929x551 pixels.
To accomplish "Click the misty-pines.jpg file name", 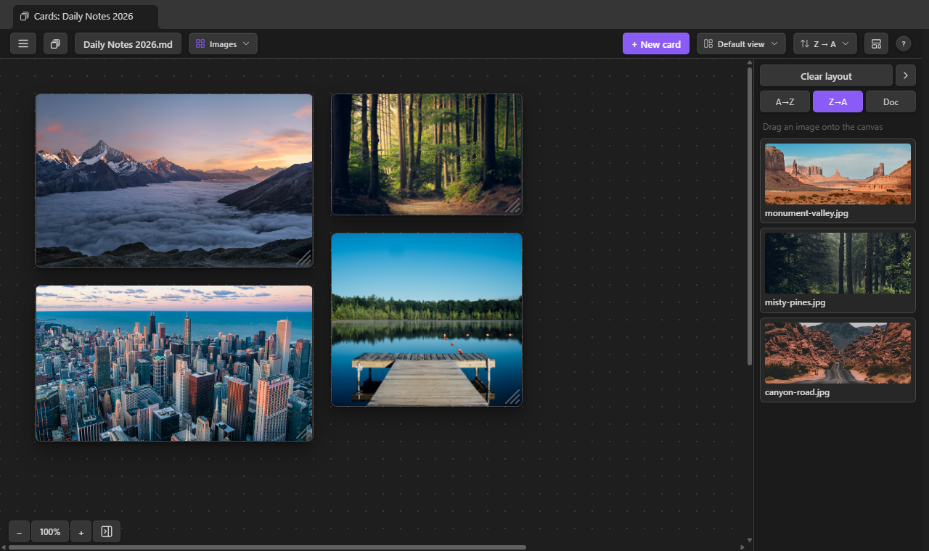I will 795,302.
